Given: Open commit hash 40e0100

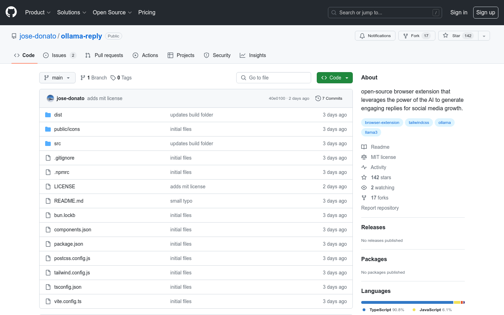Looking at the screenshot, I should click(277, 98).
